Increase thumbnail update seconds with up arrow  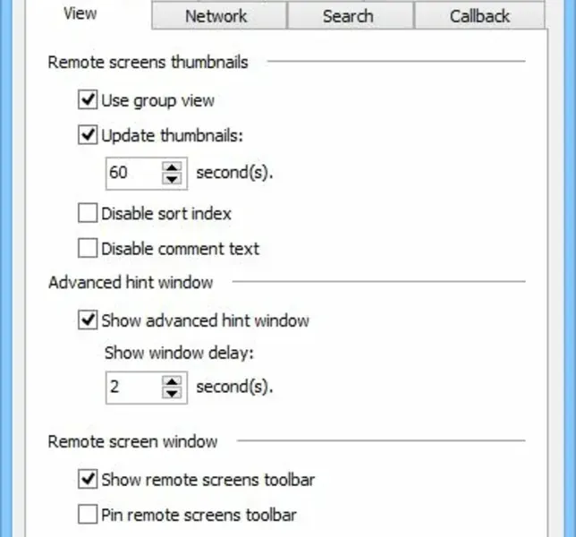click(x=172, y=166)
